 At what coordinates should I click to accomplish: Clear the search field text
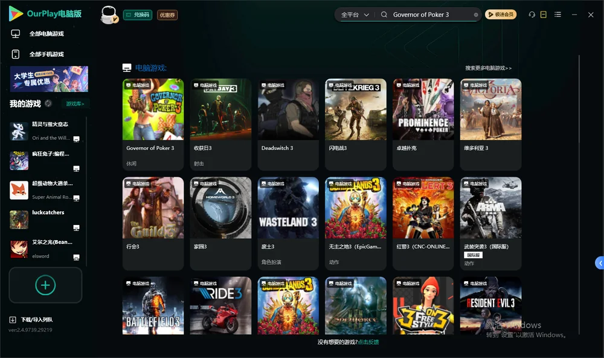[x=476, y=15]
